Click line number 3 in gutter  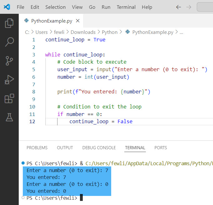34,55
